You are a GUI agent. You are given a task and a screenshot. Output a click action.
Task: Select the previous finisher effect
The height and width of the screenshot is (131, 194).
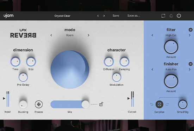(x=152, y=70)
